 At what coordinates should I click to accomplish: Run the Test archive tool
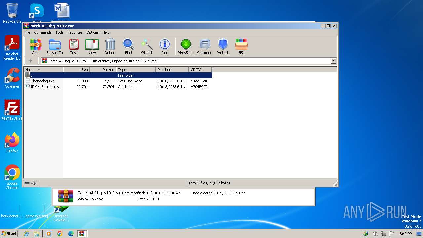74,46
